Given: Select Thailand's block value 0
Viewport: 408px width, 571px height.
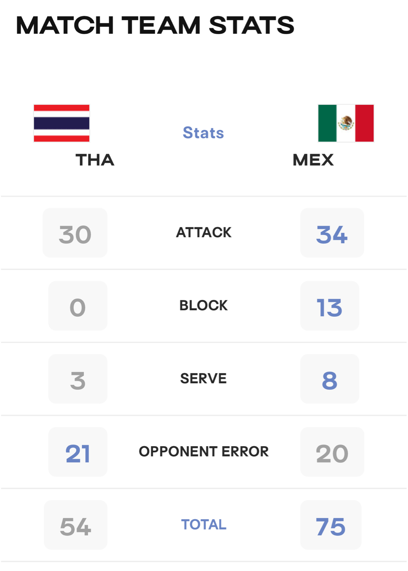Looking at the screenshot, I should click(x=78, y=306).
